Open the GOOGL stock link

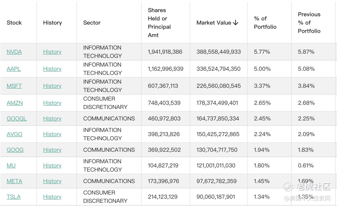[17, 119]
